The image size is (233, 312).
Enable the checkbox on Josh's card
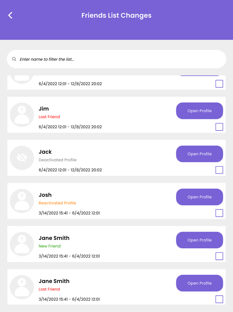pos(219,213)
